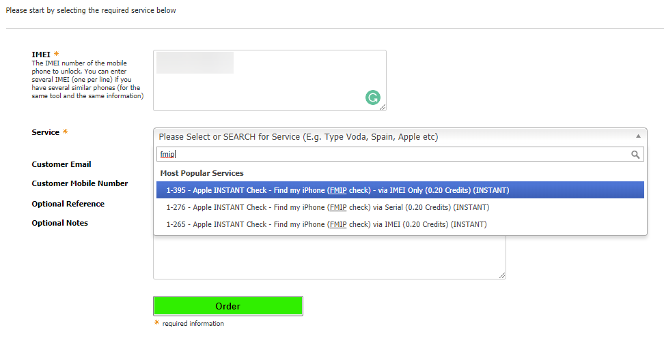Click the Customer Email label
This screenshot has width=664, height=349.
coord(61,164)
